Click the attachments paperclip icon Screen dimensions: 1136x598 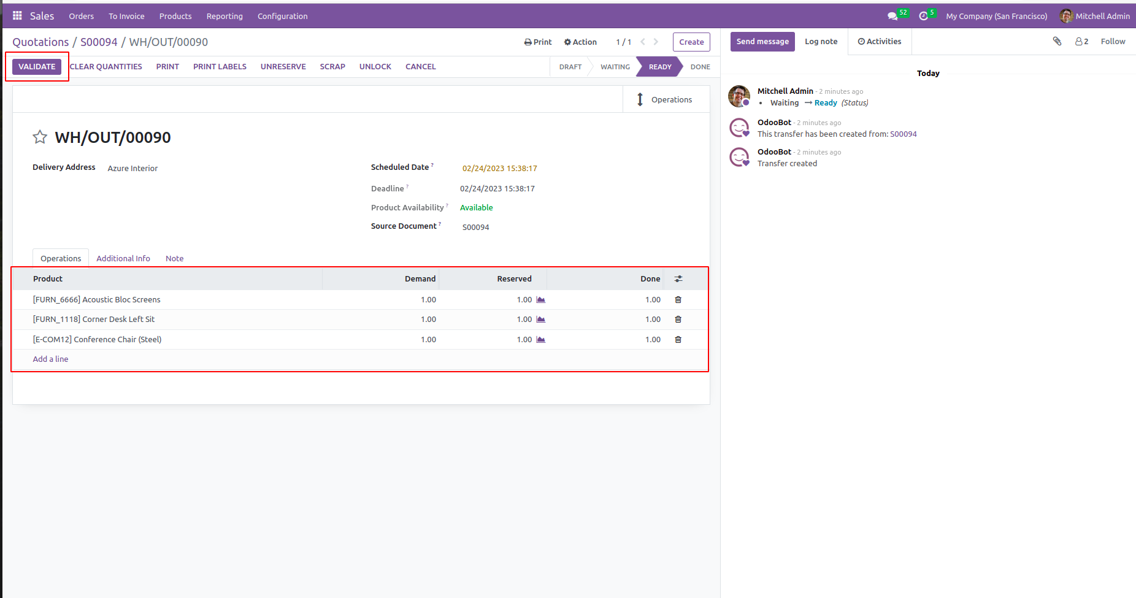(1057, 41)
